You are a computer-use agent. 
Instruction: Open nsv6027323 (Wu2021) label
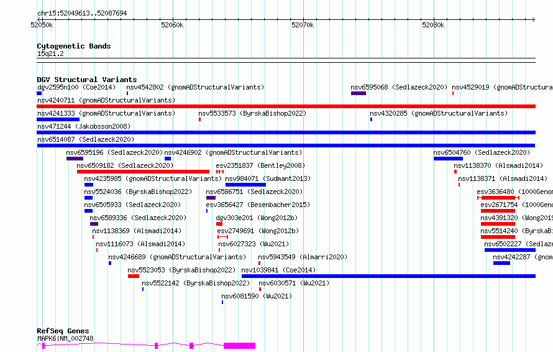pos(254,244)
